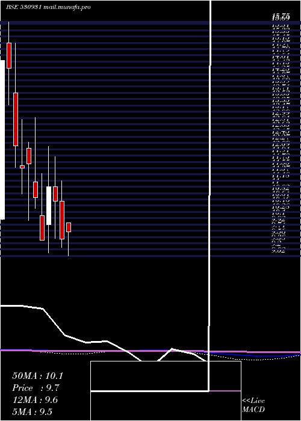This screenshot has width=301, height=421.
Task: Click the Price : 9.7 readout
Action: tap(36, 388)
